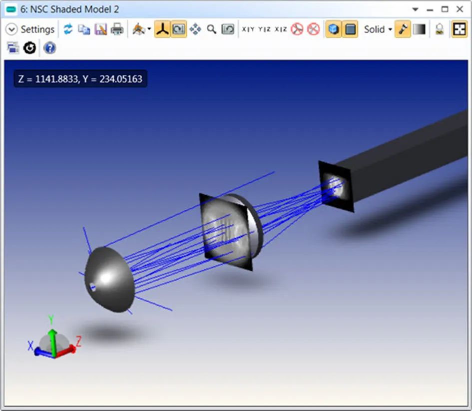Switch to the X-Z view
This screenshot has height=411, width=472.
click(x=281, y=29)
